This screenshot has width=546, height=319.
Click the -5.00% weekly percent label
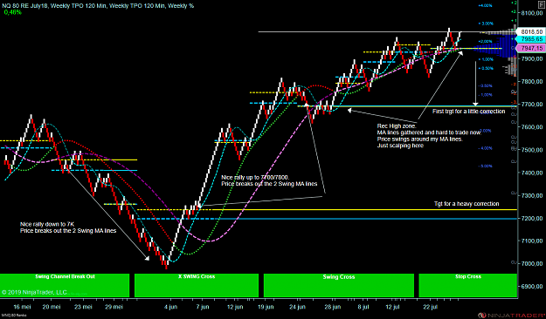click(486, 166)
